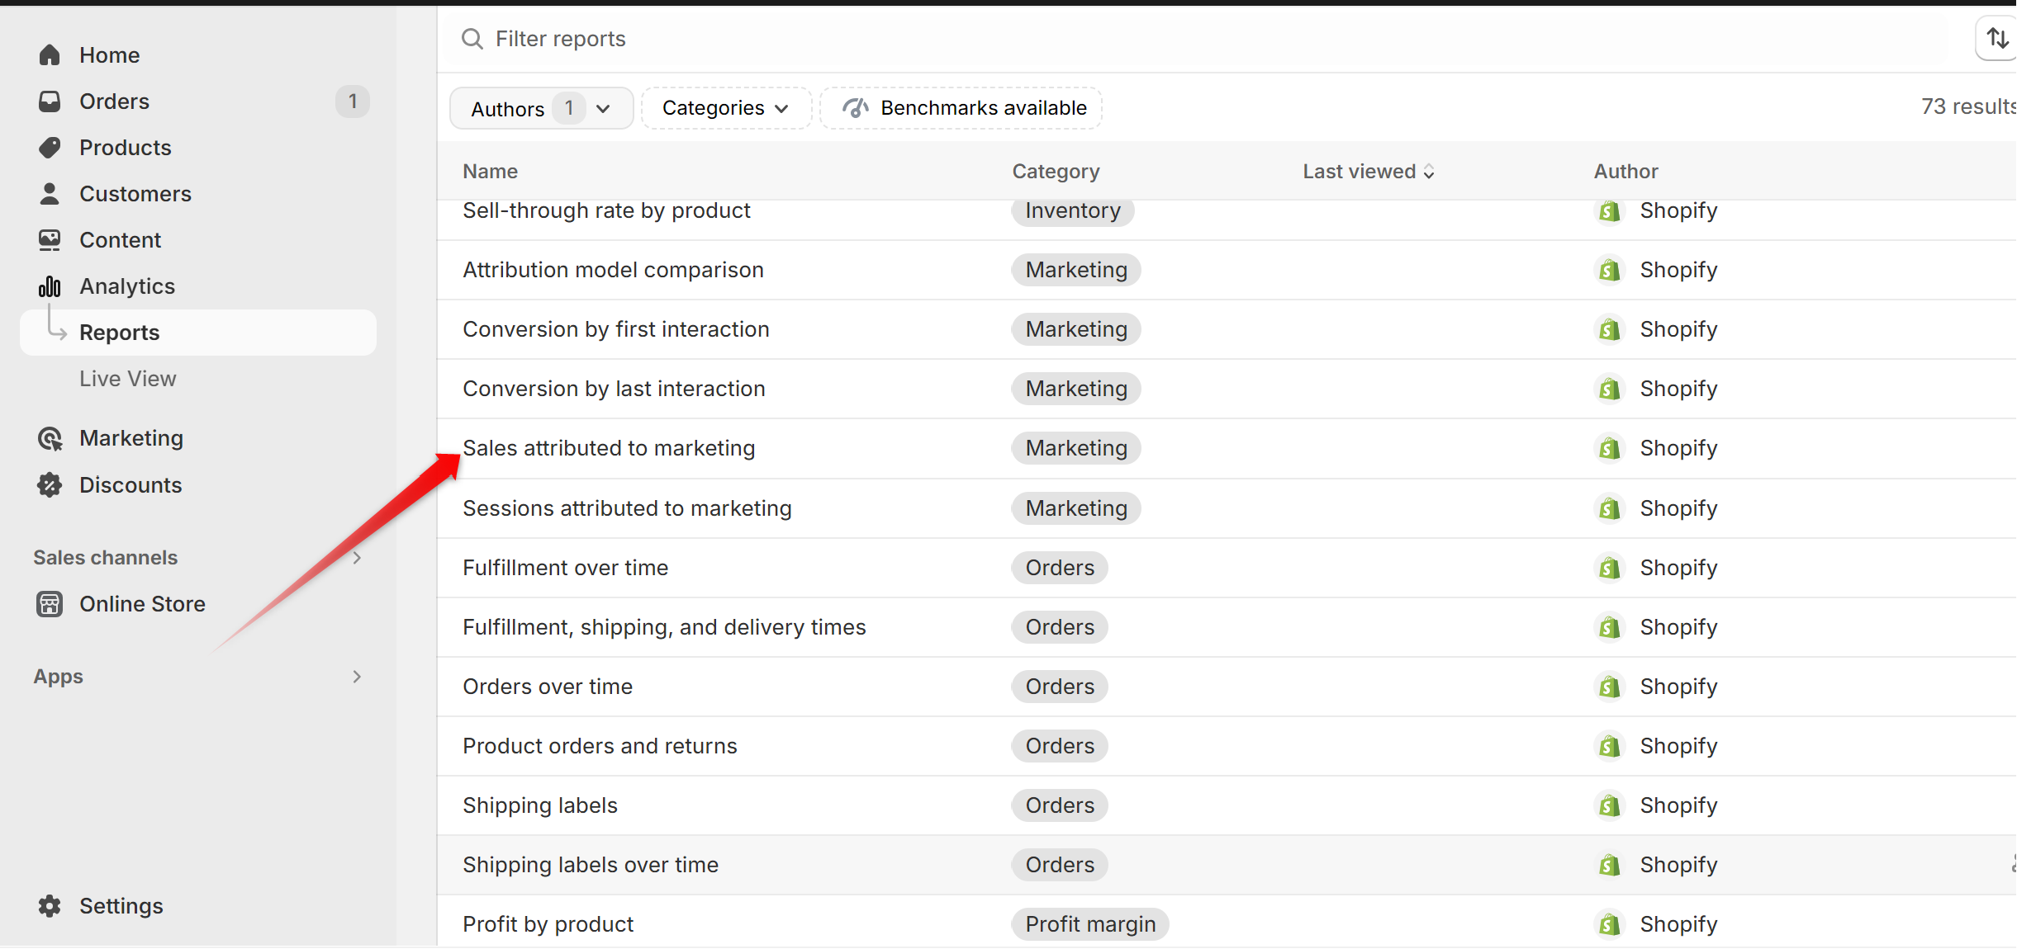Open the Orders over time report
This screenshot has width=2017, height=949.
coord(548,687)
